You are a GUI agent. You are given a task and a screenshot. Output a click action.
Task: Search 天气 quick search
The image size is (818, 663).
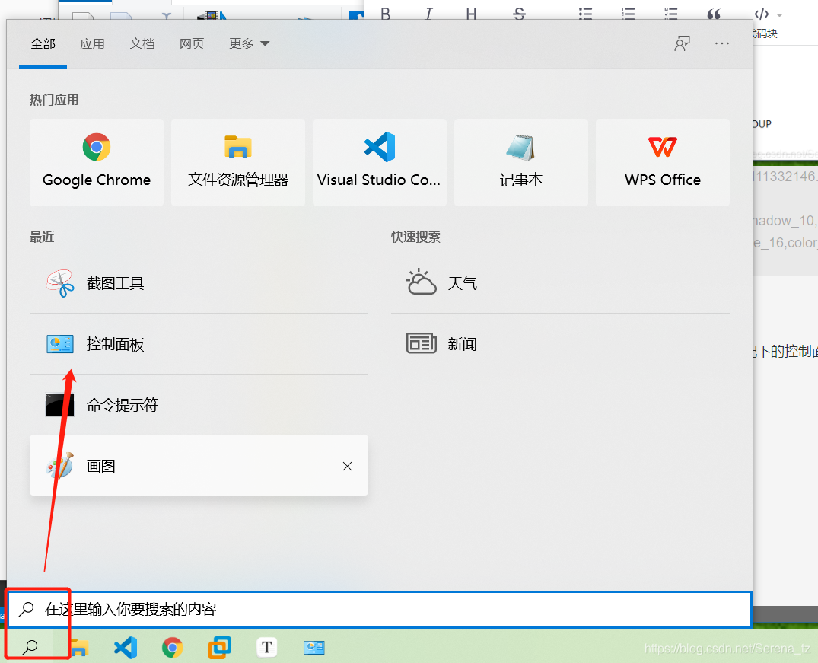[x=560, y=283]
